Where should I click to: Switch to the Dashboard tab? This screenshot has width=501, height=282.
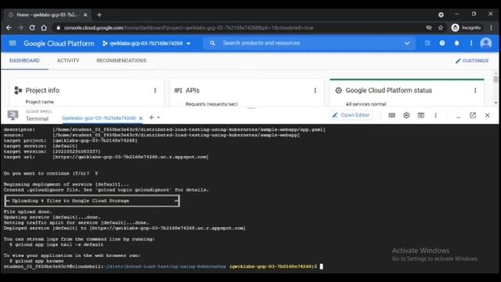coord(24,60)
